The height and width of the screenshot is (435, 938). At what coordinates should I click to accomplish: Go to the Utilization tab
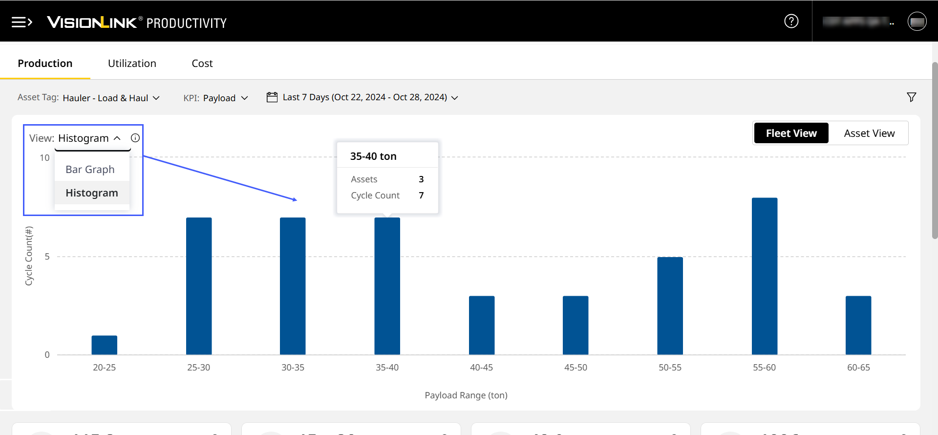(x=132, y=64)
